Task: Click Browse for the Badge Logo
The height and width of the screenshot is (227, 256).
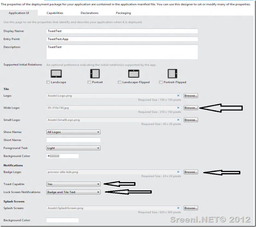Action: tap(191, 172)
